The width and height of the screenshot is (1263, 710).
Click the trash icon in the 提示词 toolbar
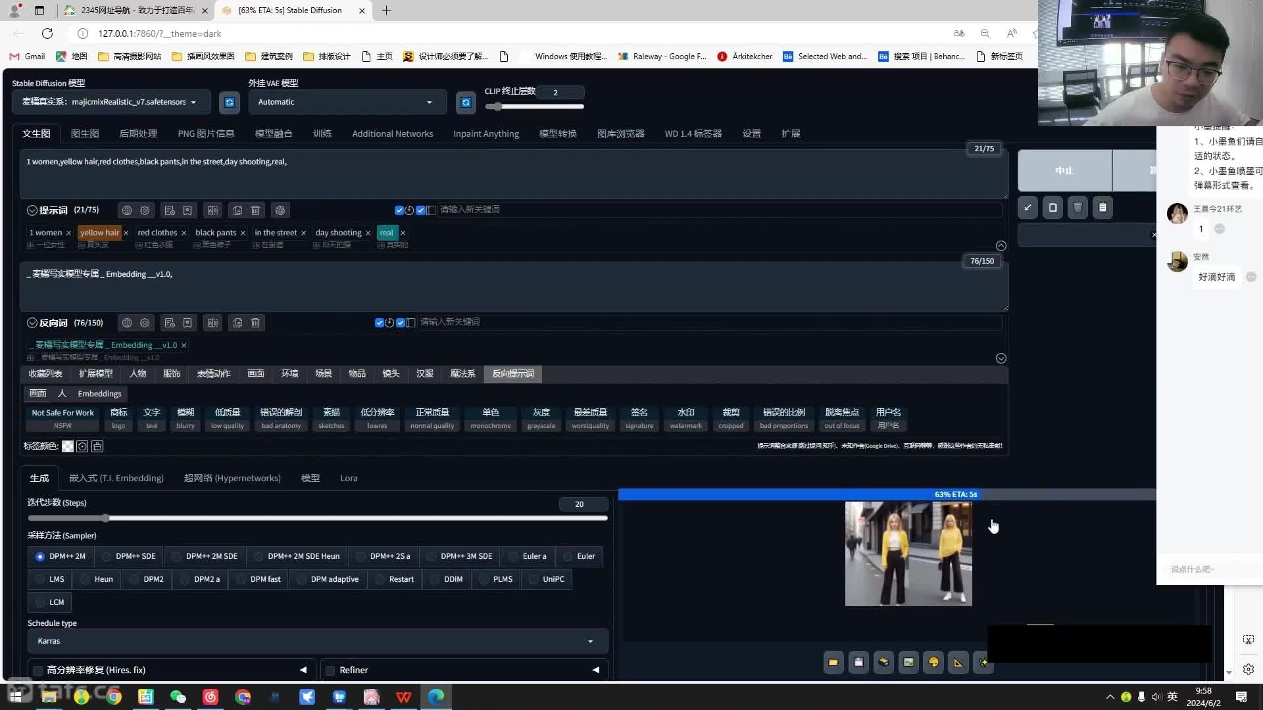click(255, 210)
